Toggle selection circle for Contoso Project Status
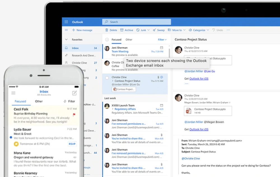280x177 pixels. pos(107,78)
